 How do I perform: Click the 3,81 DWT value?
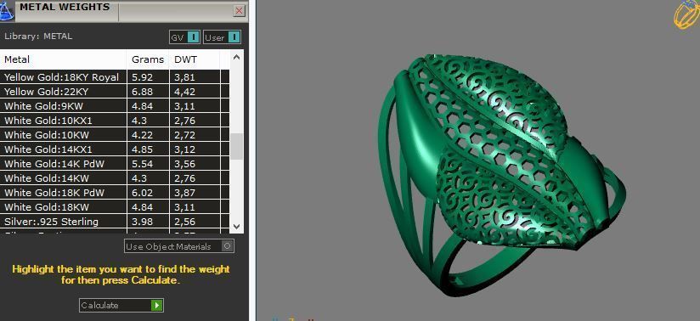[x=185, y=77]
